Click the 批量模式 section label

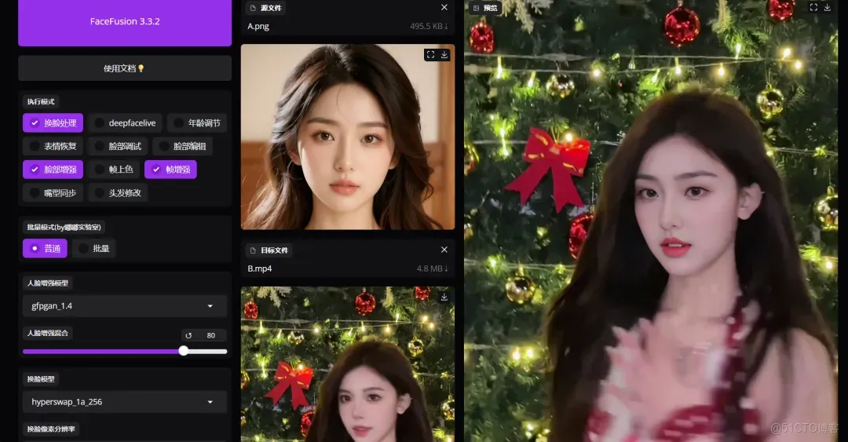tap(64, 227)
